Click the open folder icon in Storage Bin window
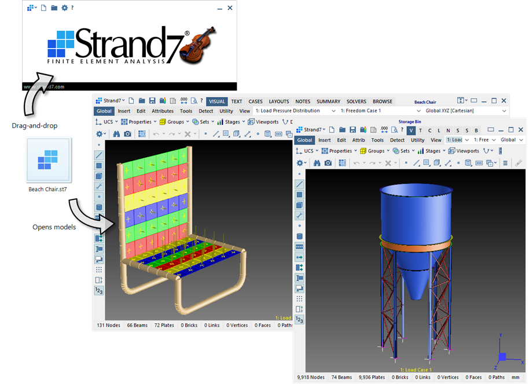This screenshot has height=385, width=529. pyautogui.click(x=343, y=129)
